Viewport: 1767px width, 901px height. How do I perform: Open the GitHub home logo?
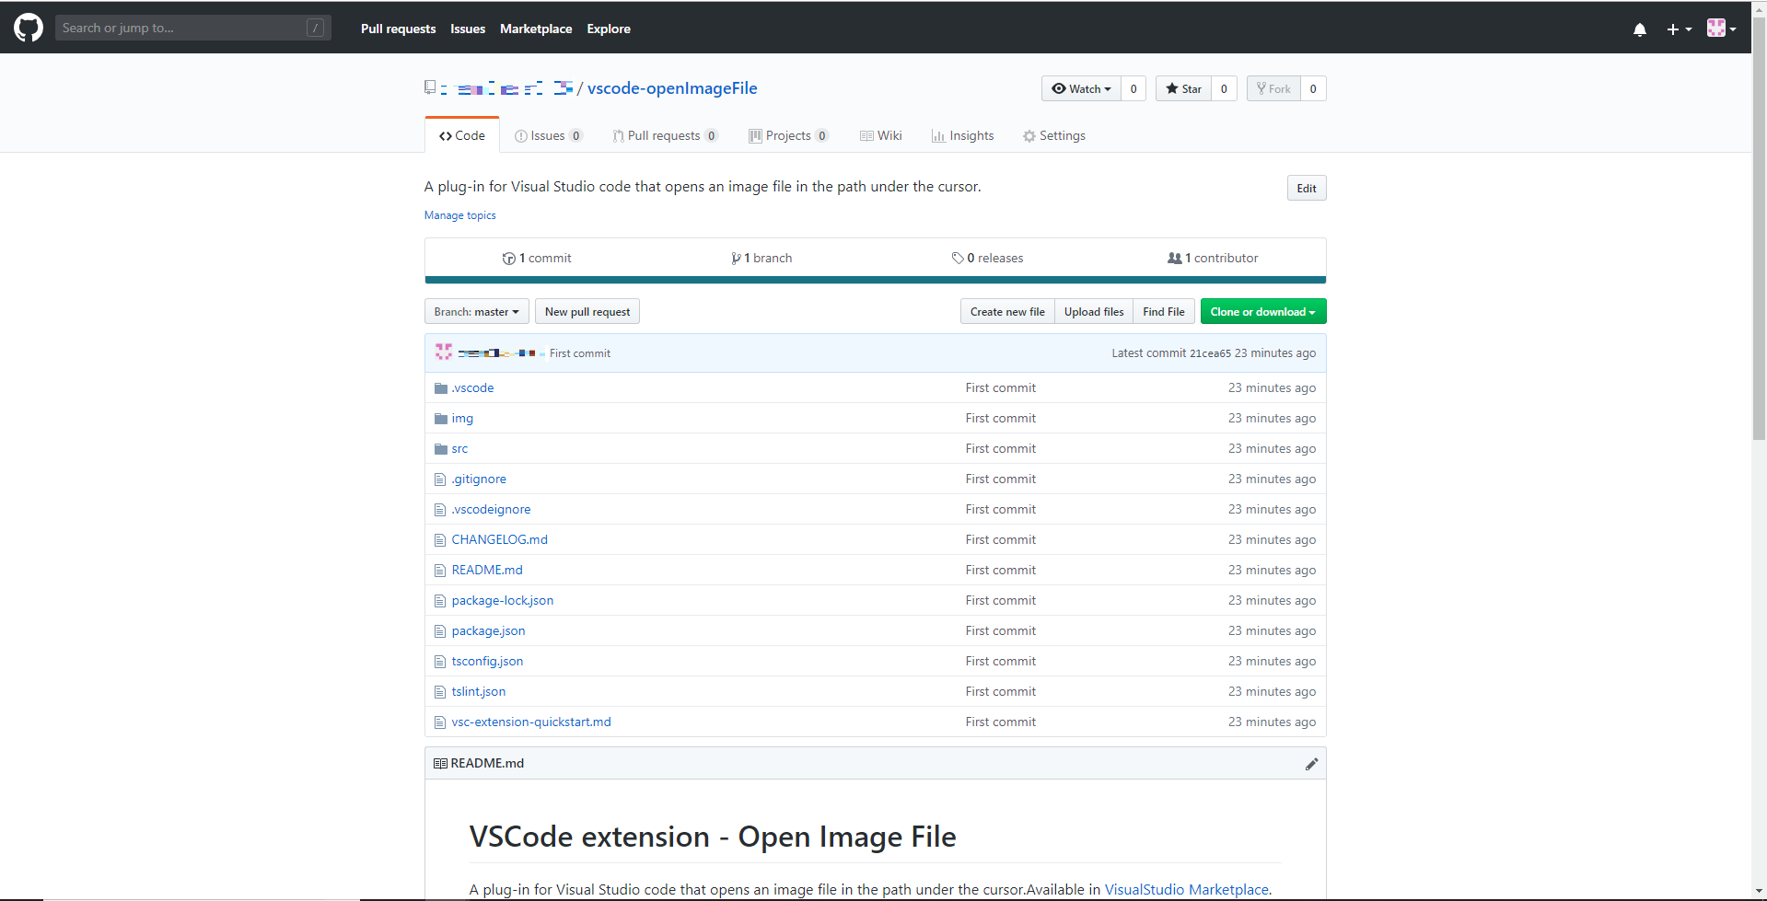pos(29,28)
